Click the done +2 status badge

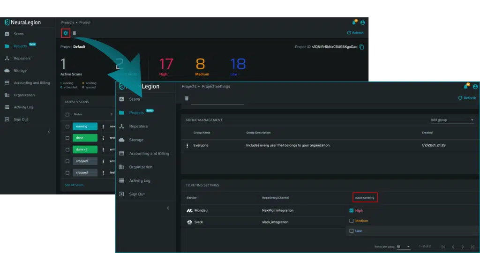(x=85, y=149)
